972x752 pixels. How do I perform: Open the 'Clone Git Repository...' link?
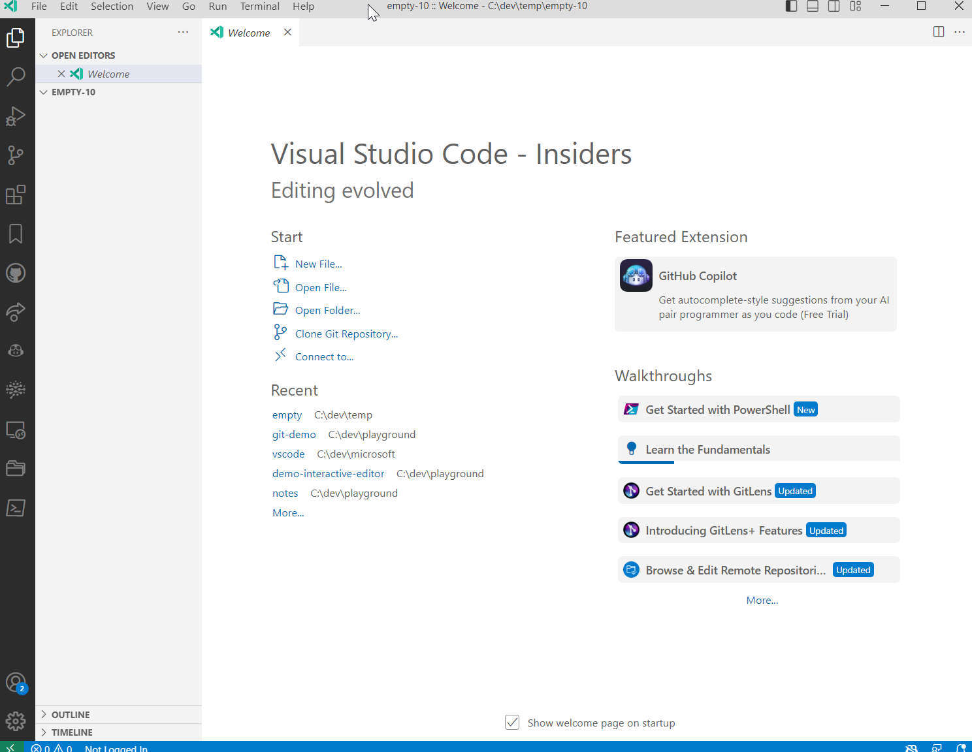click(x=346, y=334)
